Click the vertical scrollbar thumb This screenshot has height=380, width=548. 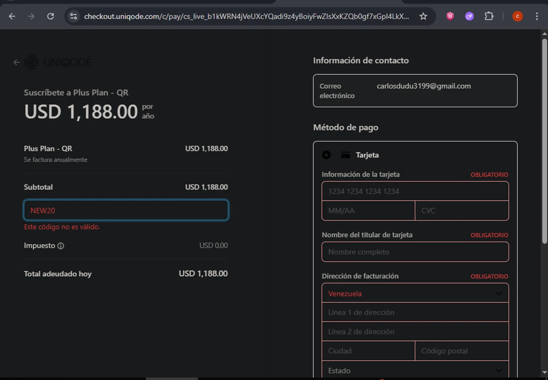544,141
